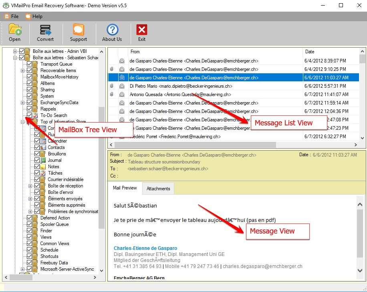Expand the Boîte aux lettres - Admin VBI node

coord(15,51)
